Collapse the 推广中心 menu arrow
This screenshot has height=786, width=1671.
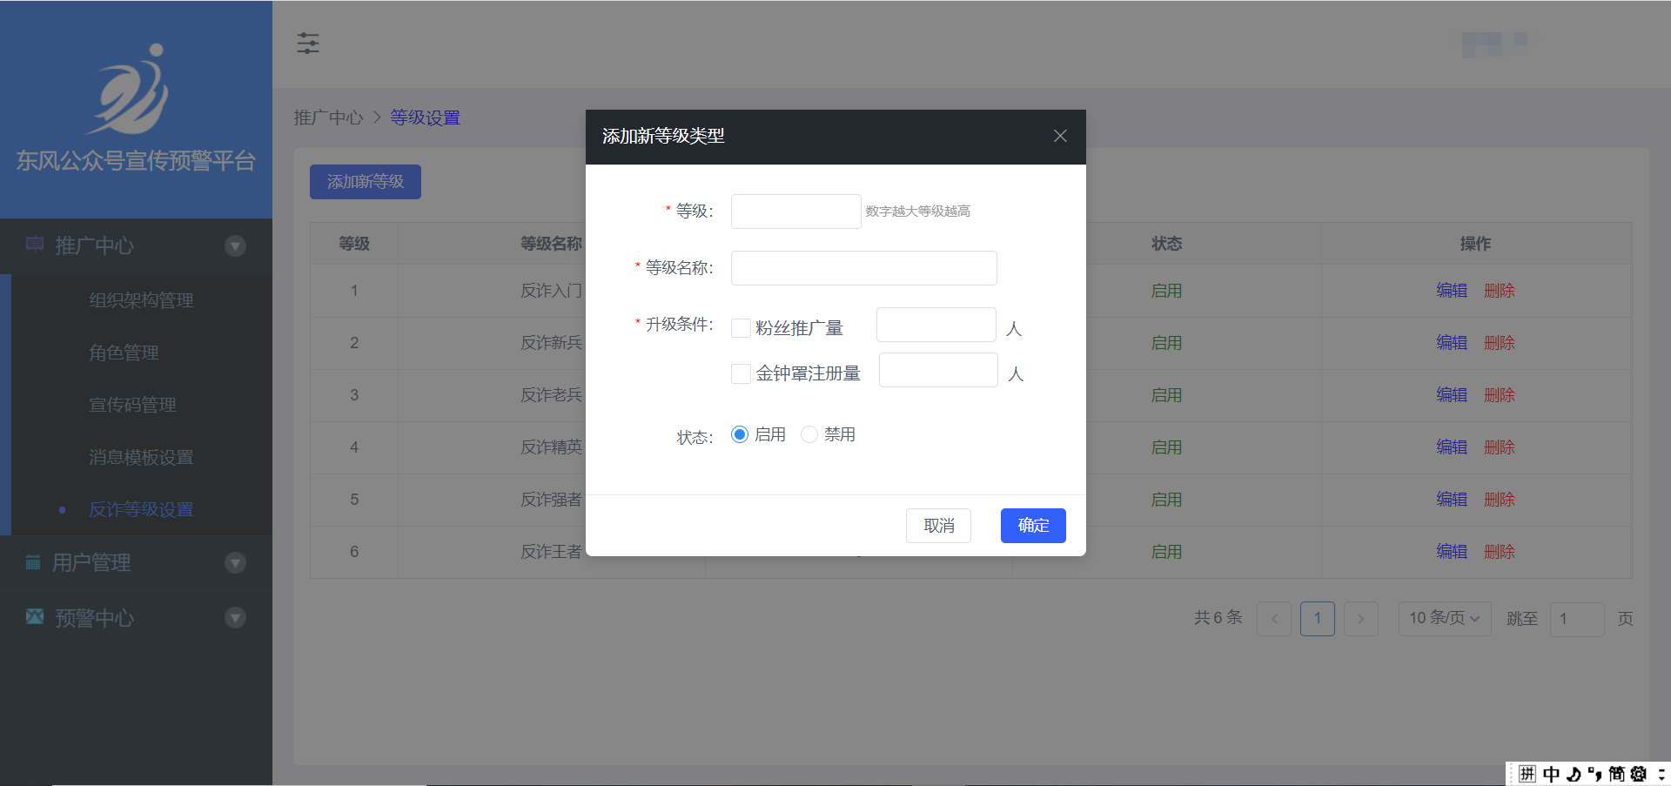click(235, 245)
